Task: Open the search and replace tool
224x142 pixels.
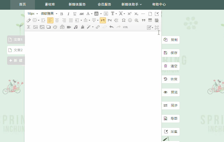Action: 137,20
